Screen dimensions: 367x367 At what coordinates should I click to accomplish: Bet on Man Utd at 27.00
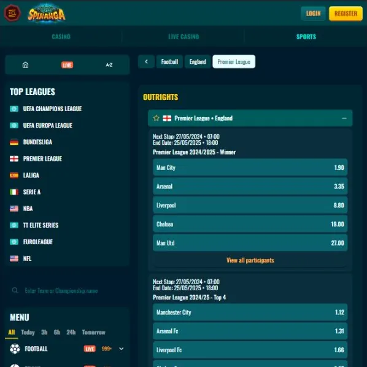(x=250, y=242)
